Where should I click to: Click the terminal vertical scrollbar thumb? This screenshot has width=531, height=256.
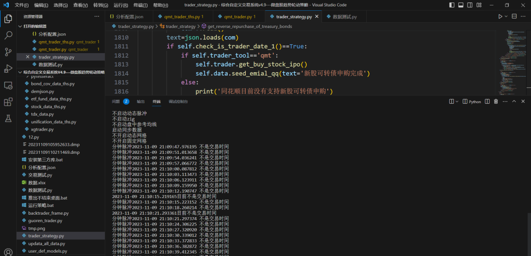529,233
